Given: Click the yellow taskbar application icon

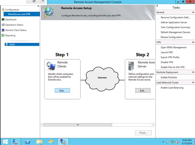Looking at the screenshot, I should point(51,142).
